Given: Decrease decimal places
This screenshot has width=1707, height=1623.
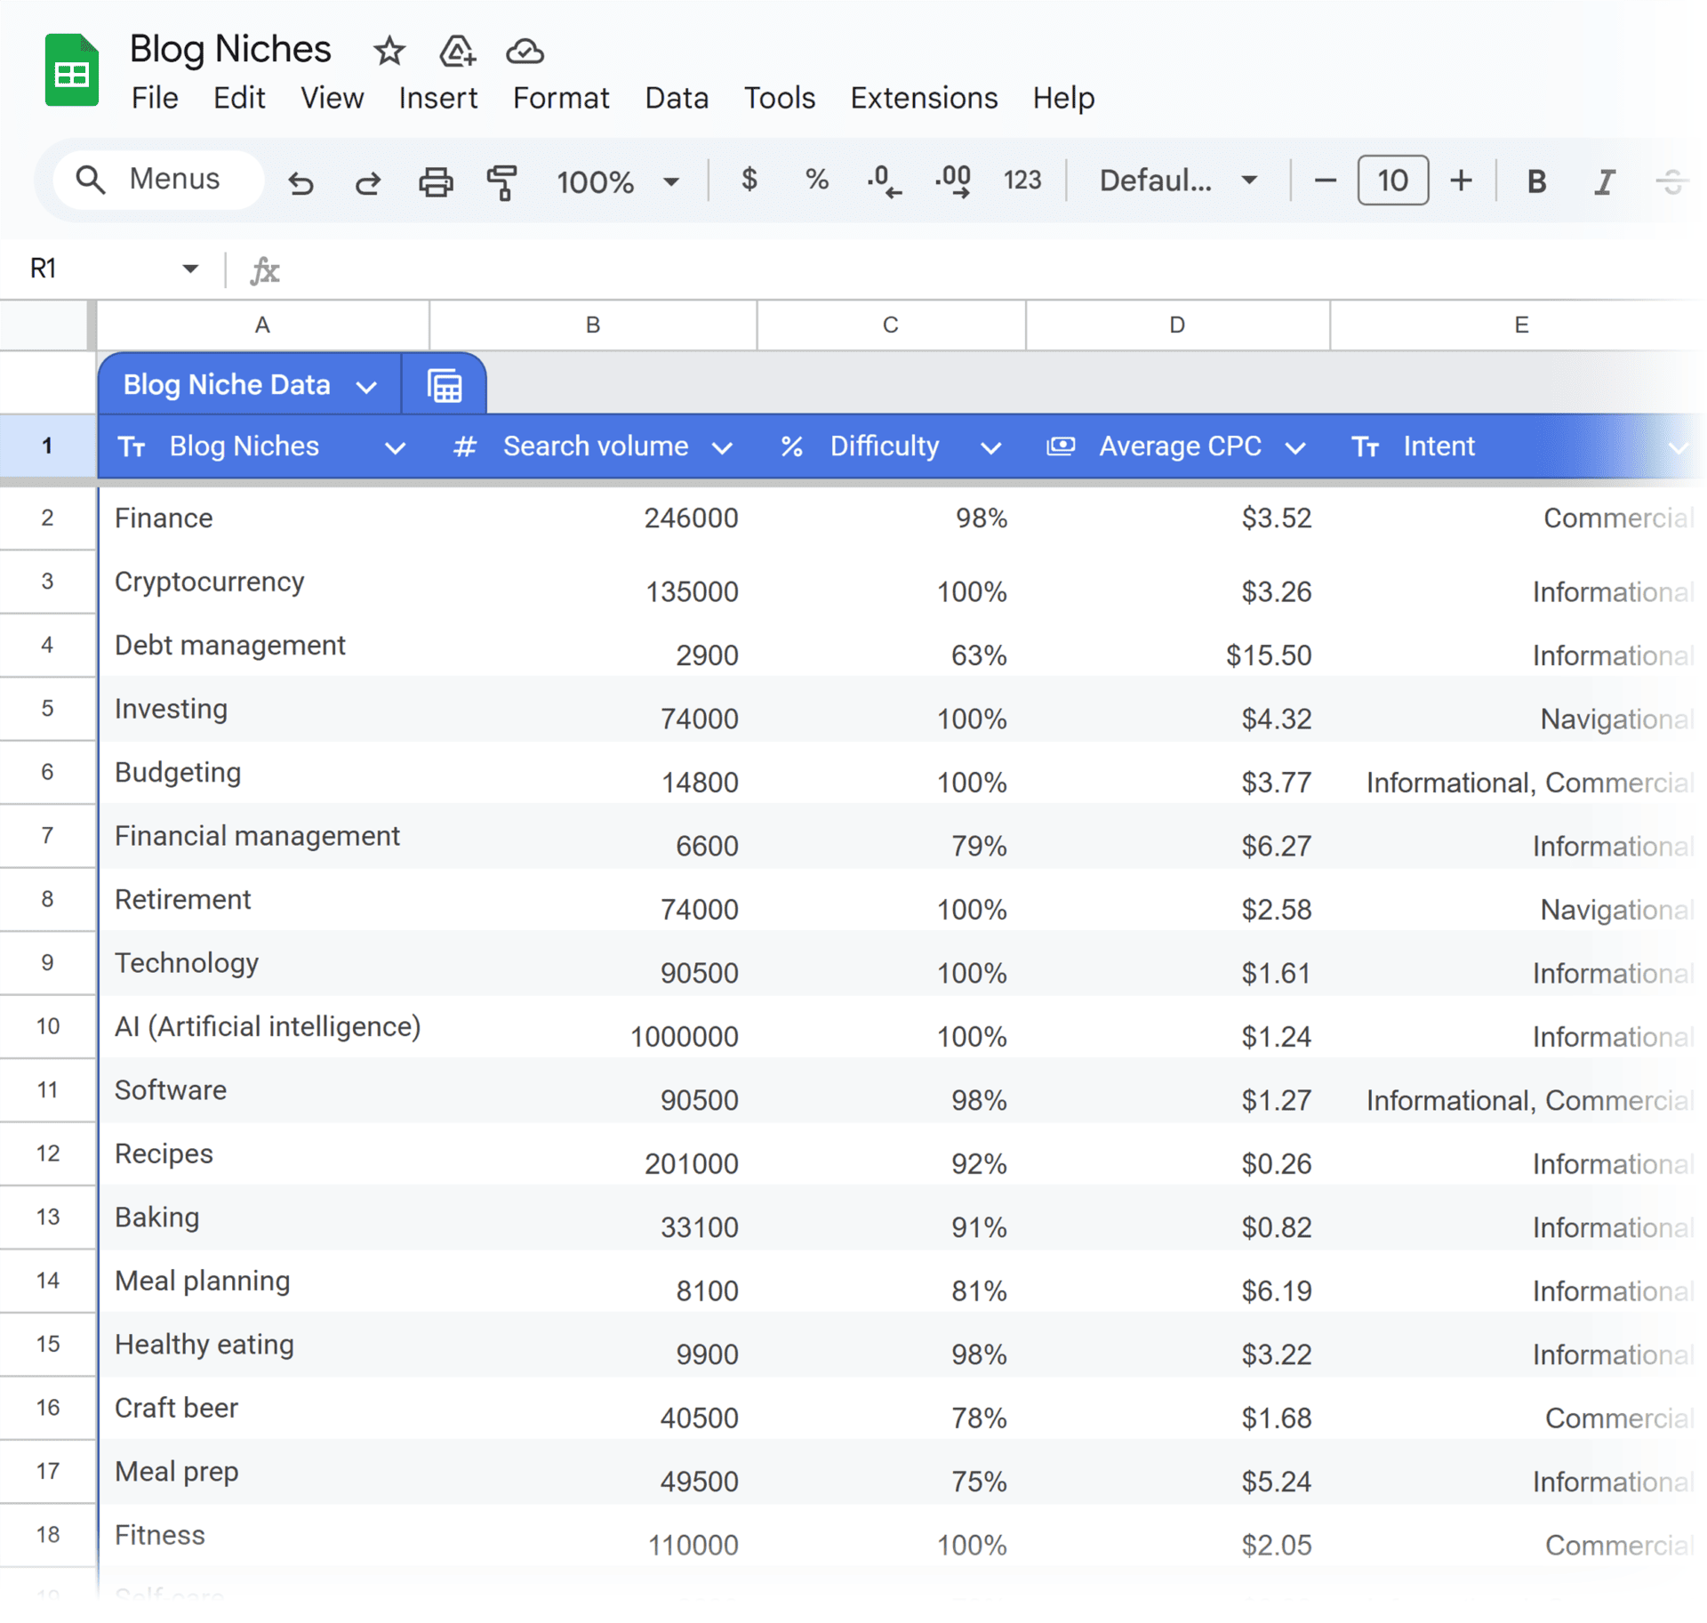Looking at the screenshot, I should pyautogui.click(x=883, y=181).
